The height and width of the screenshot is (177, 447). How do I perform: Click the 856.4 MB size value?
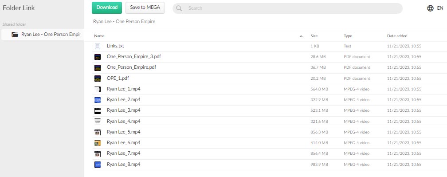[319, 153]
